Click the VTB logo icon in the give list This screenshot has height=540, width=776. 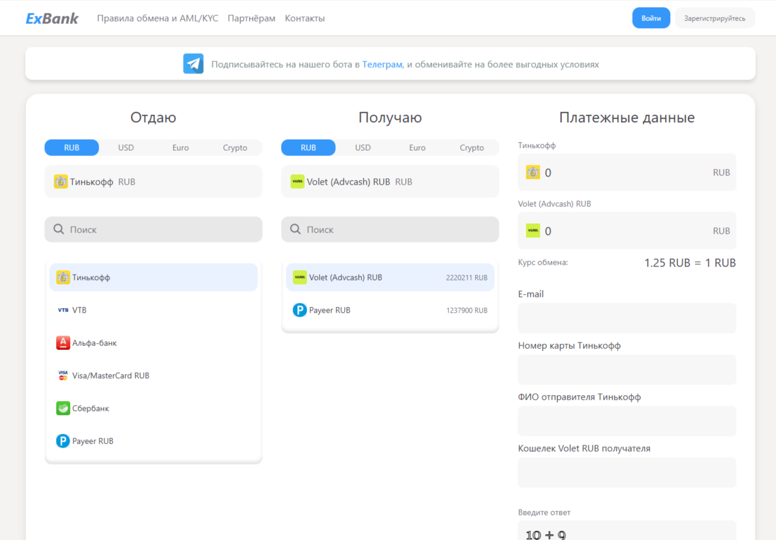(x=63, y=310)
